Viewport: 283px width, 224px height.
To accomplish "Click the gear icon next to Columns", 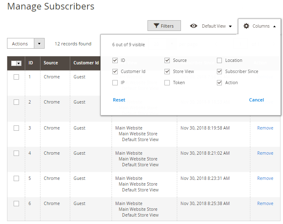I will pyautogui.click(x=246, y=26).
